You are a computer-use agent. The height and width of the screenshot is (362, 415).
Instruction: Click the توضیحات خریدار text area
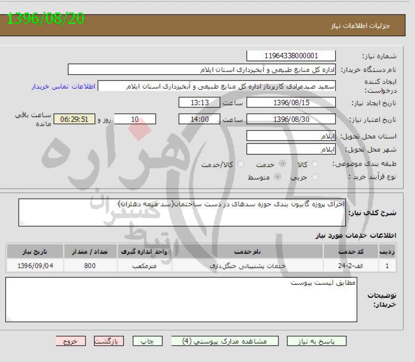tap(181, 300)
